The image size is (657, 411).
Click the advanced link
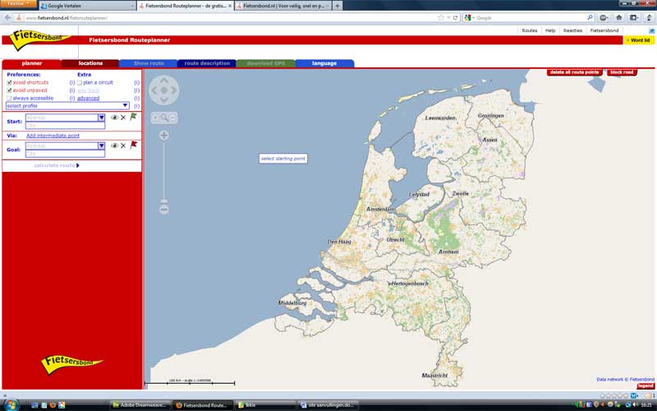(x=89, y=98)
